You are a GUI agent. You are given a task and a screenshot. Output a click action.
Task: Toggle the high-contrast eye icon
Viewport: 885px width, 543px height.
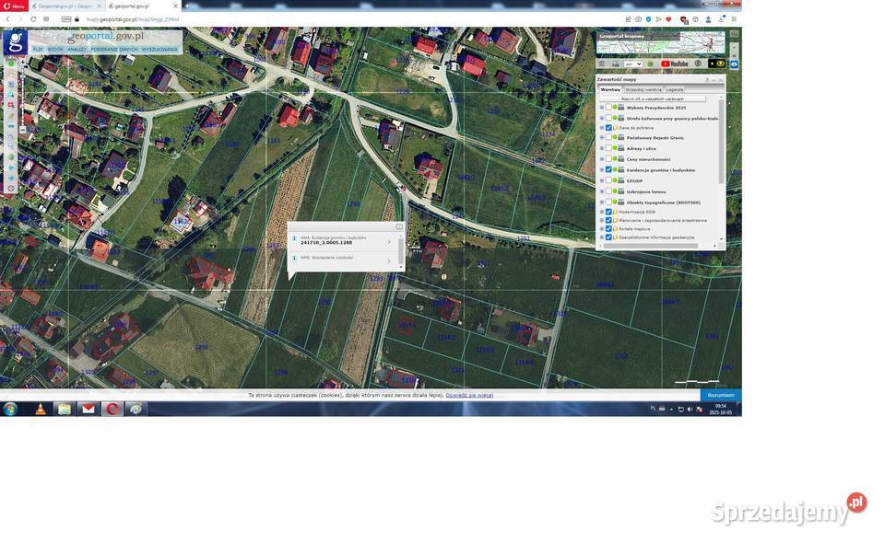click(x=721, y=64)
